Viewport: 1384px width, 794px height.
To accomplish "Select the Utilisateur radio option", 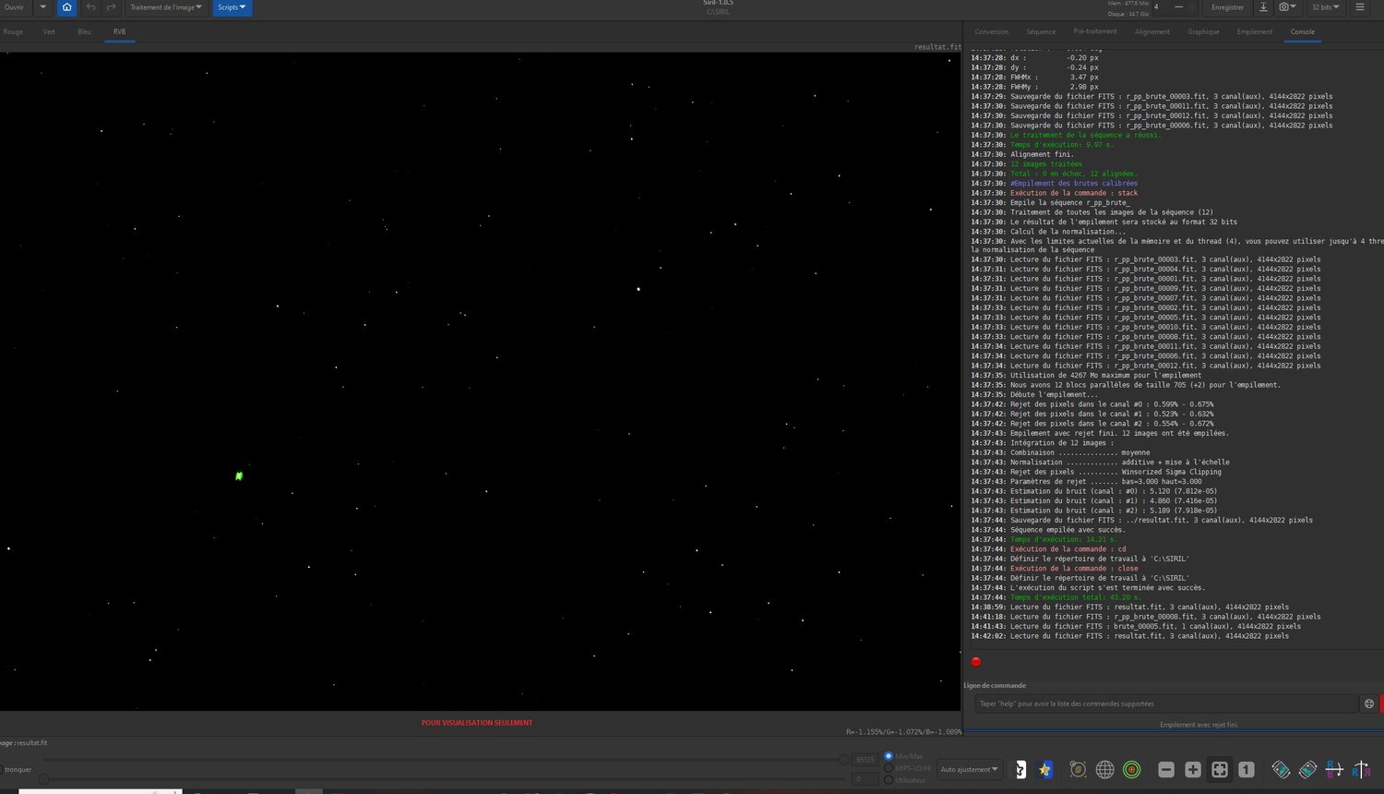I will pyautogui.click(x=889, y=780).
